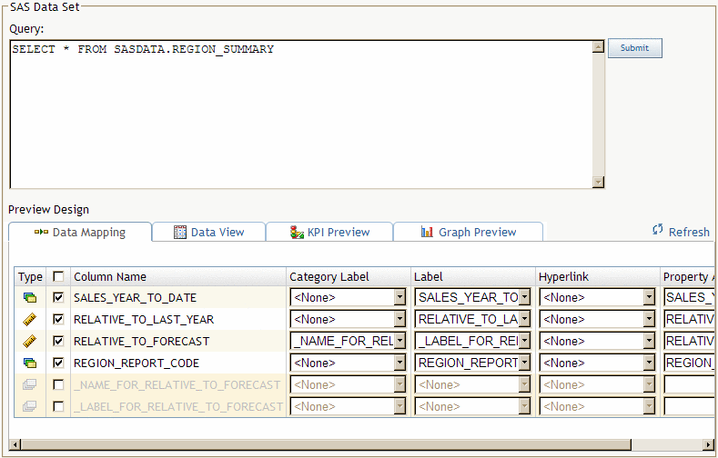Click the grayed _LABEL_FOR_RELATIVE_TO_FORECAST type icon
The image size is (718, 458).
pyautogui.click(x=30, y=406)
